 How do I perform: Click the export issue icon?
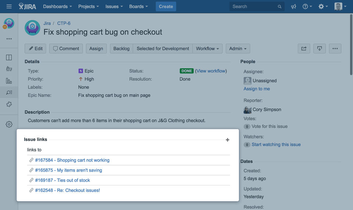(319, 48)
